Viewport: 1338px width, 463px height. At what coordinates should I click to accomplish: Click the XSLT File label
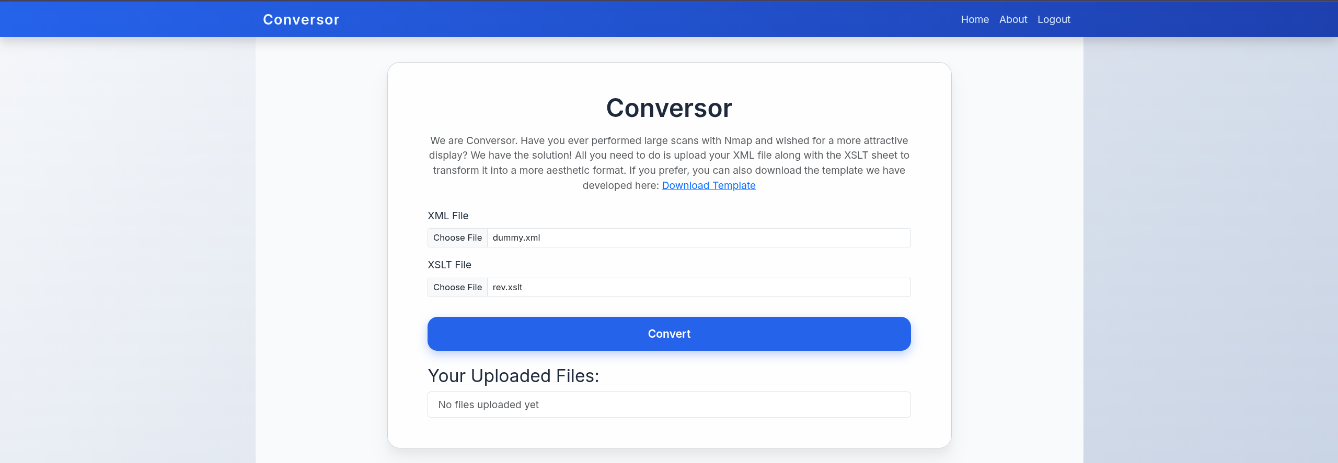[449, 265]
